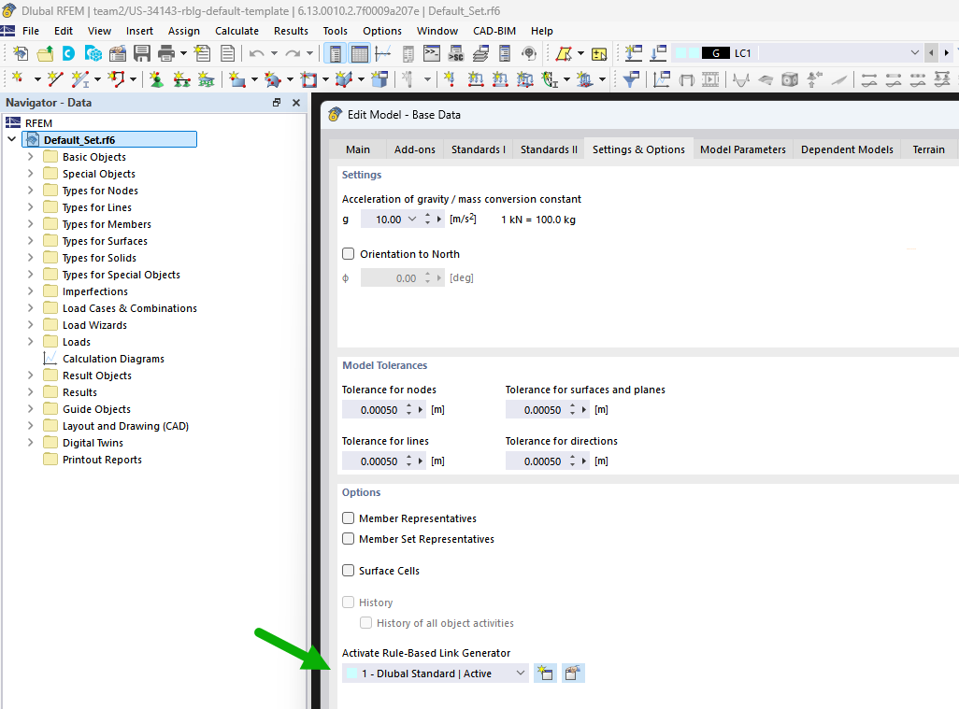Enable Orientation to North checkbox
Image resolution: width=959 pixels, height=709 pixels.
click(x=348, y=254)
